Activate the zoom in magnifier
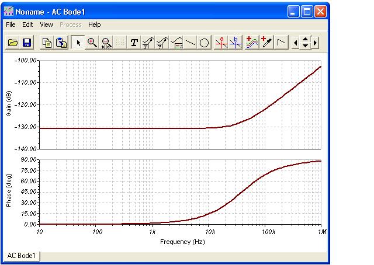This screenshot has height=265, width=374. pos(92,43)
